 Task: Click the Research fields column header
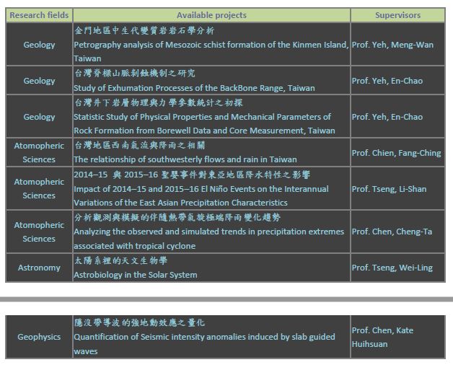[39, 15]
